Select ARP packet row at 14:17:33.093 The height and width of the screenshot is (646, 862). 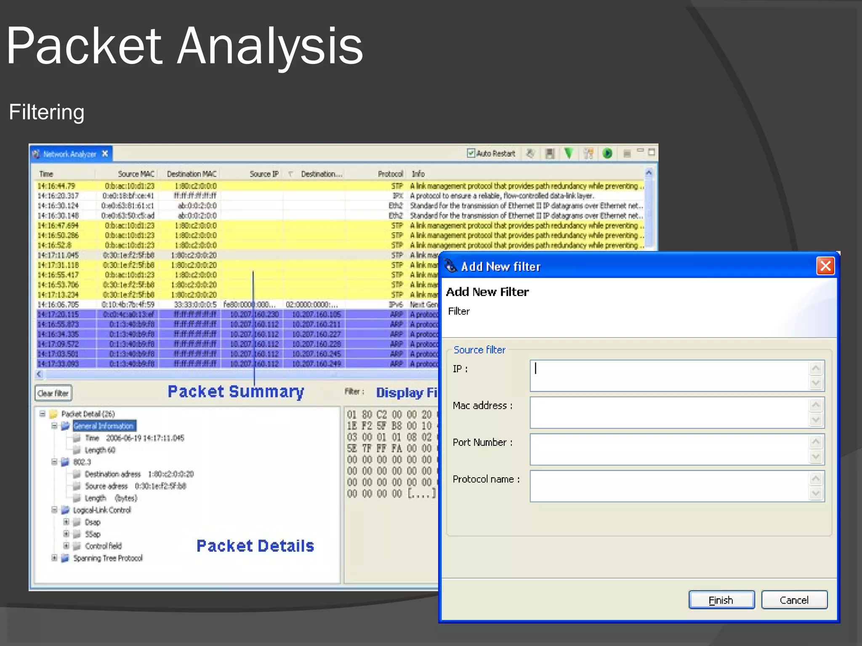[237, 363]
